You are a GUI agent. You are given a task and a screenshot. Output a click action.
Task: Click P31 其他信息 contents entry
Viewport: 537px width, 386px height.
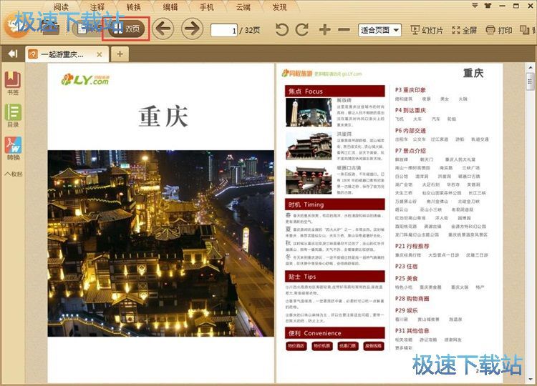tap(412, 331)
